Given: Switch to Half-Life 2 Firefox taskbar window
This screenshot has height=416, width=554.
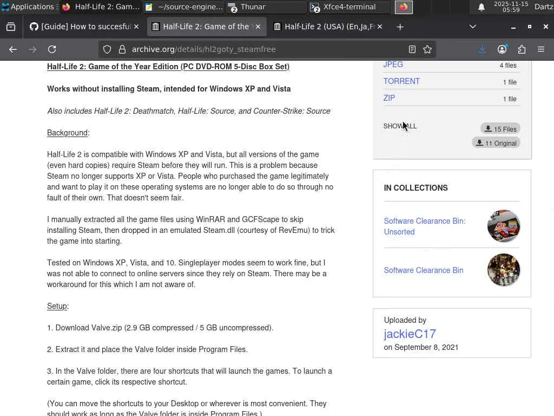Looking at the screenshot, I should pyautogui.click(x=101, y=6).
